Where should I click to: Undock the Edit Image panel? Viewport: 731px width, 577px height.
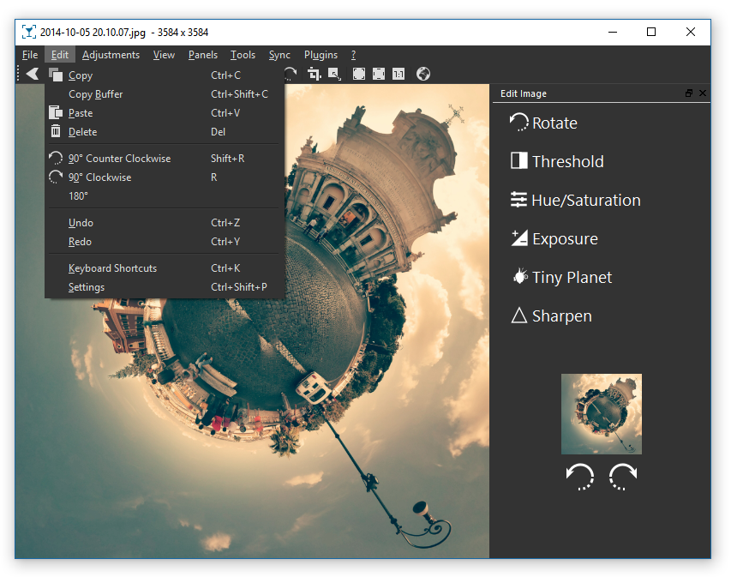tap(688, 93)
